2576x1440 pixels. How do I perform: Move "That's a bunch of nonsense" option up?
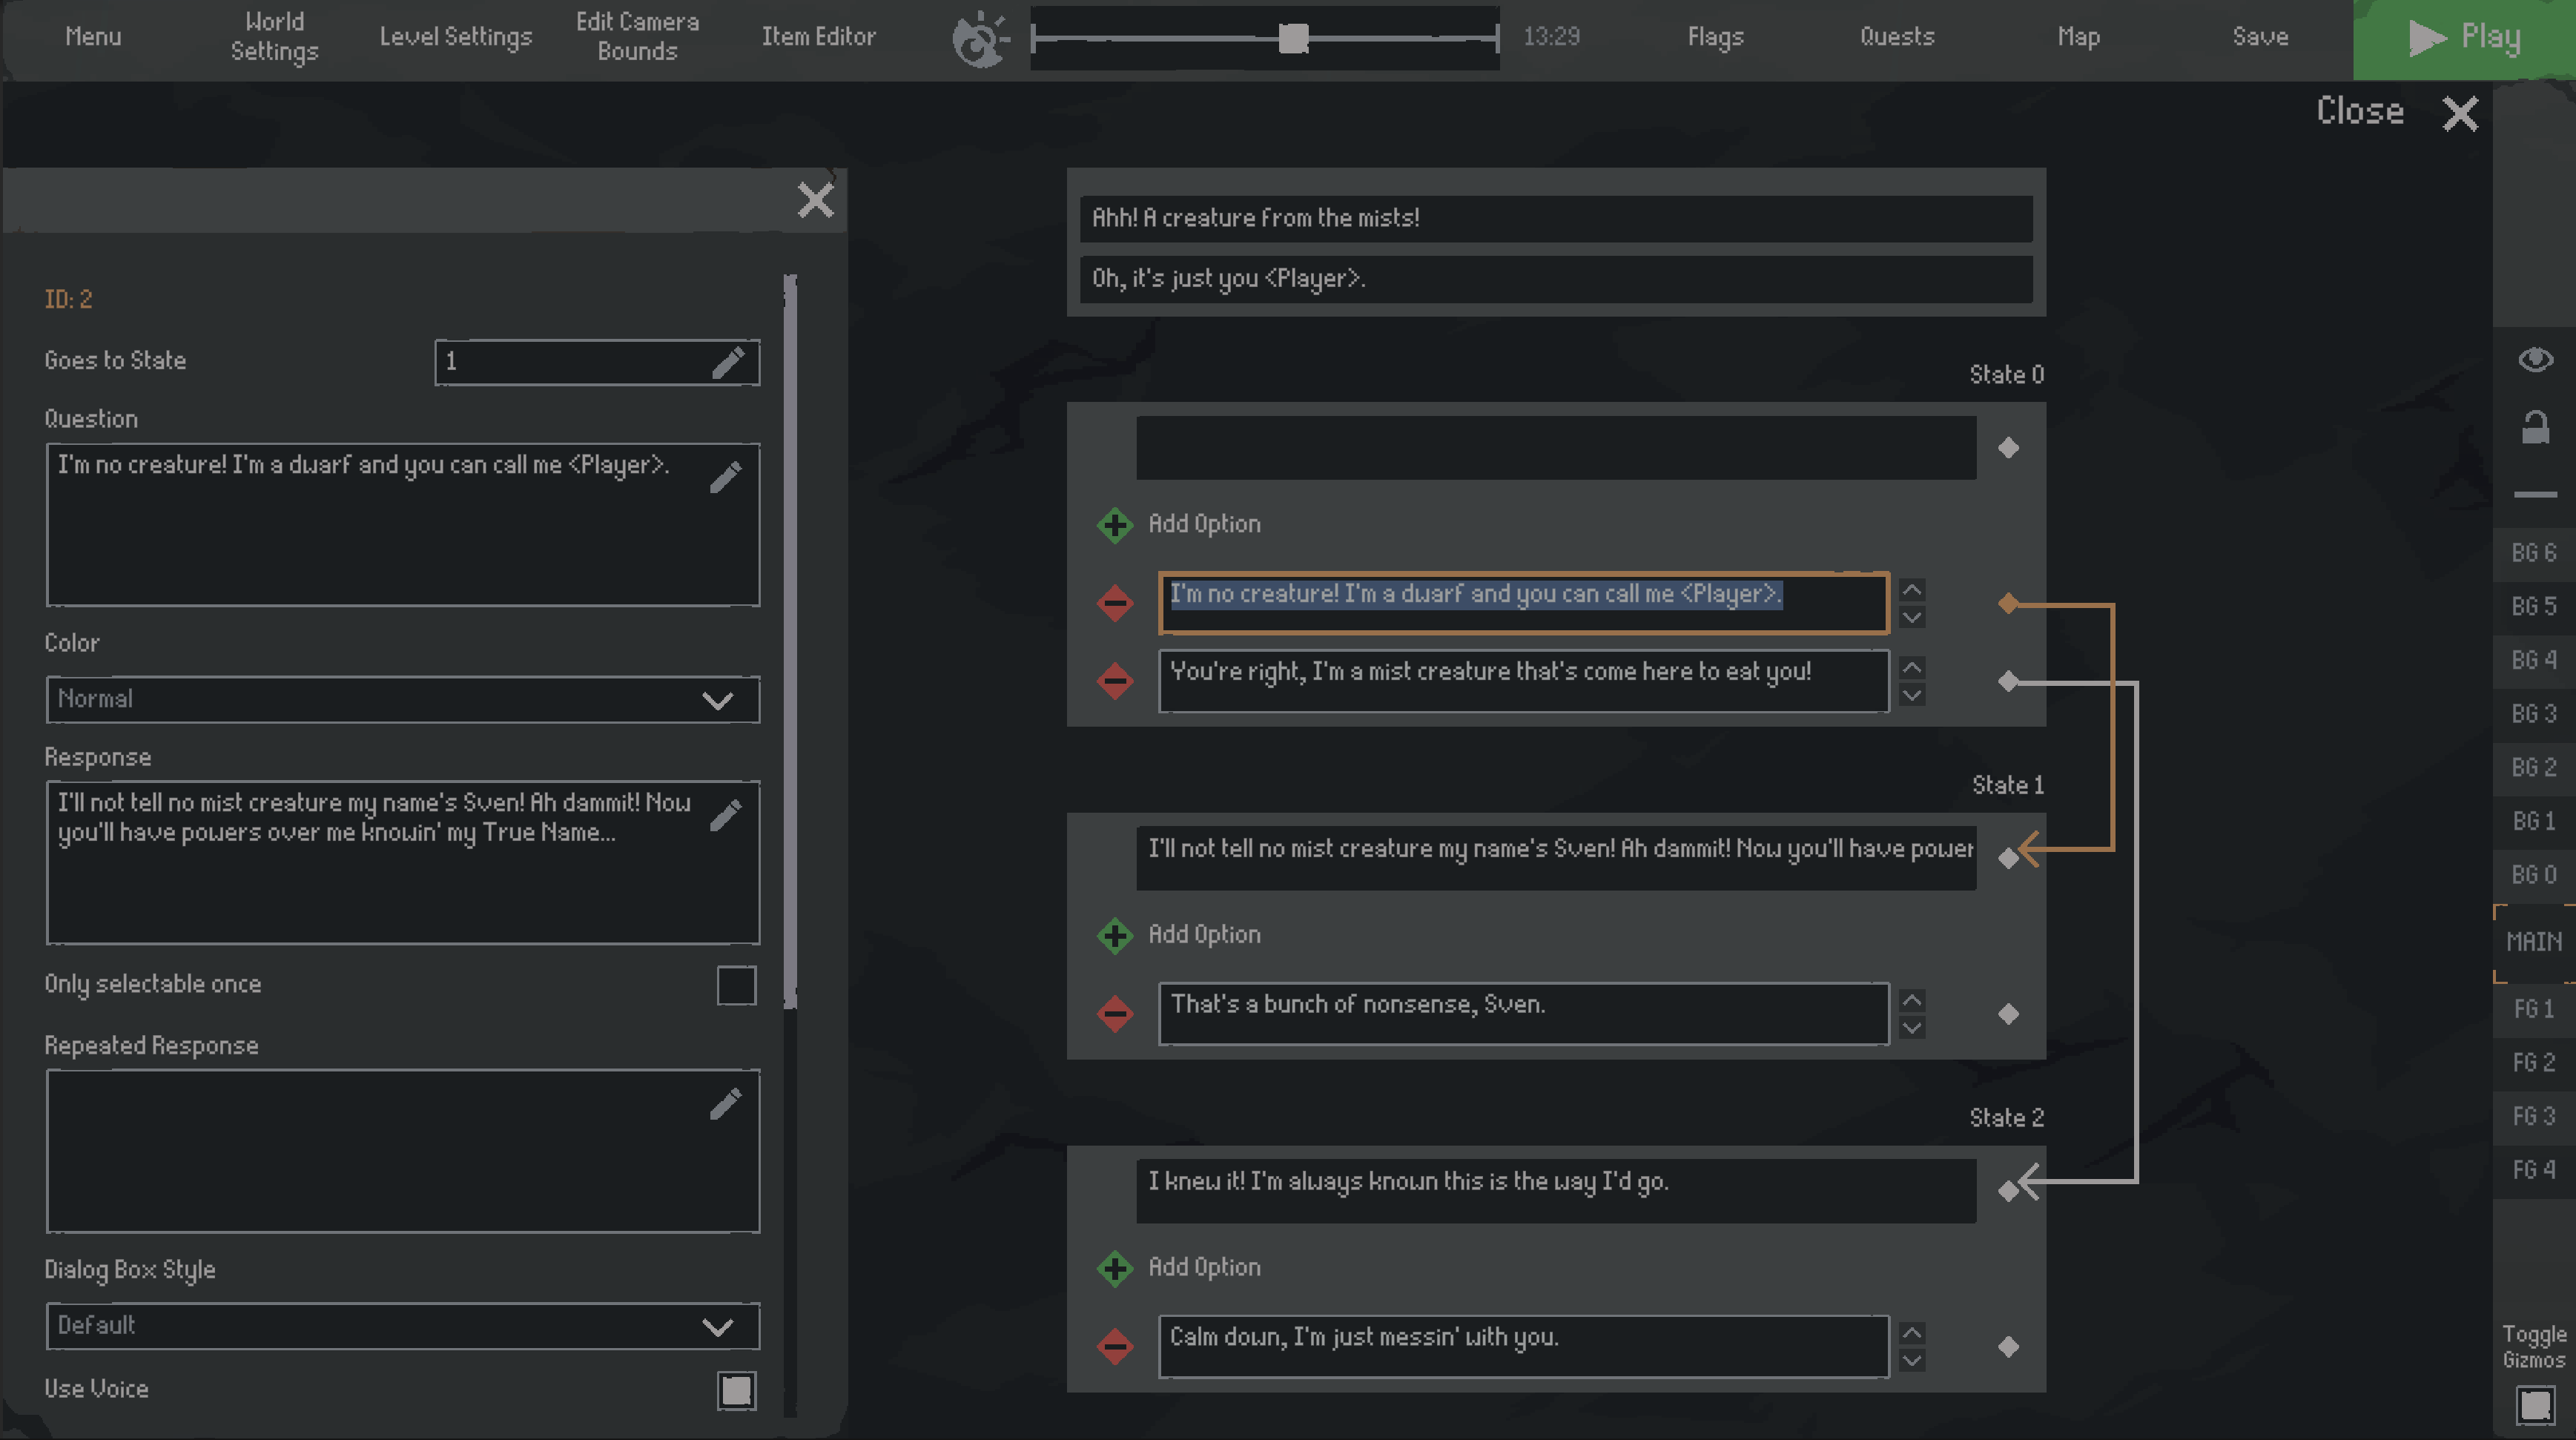tap(1911, 1000)
